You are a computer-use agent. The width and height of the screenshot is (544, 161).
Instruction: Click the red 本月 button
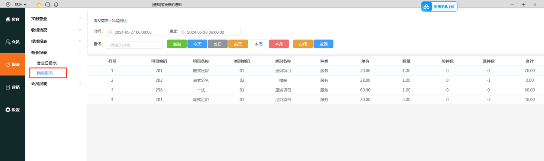pos(279,44)
